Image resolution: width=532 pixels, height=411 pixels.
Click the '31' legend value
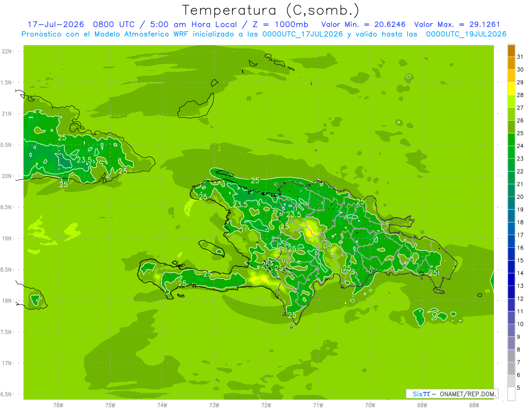coord(520,57)
